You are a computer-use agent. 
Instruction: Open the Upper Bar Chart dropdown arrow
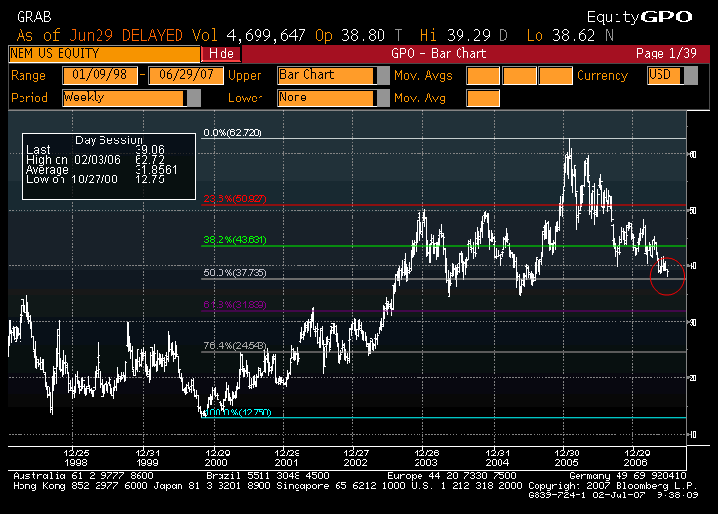[x=382, y=75]
